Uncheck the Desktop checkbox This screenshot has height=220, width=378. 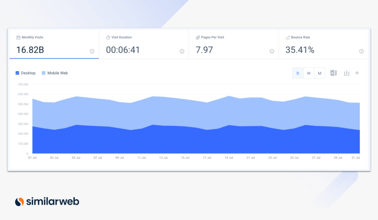(17, 73)
